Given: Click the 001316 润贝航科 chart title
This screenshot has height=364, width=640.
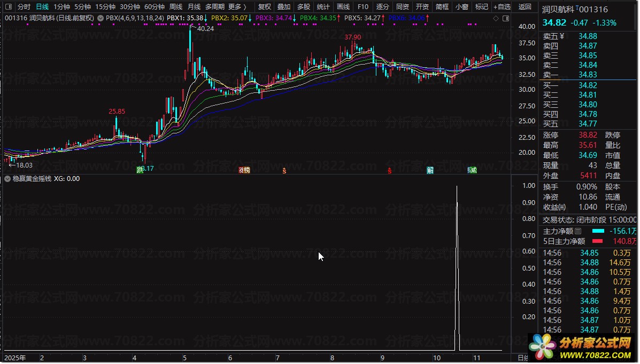Looking at the screenshot, I should point(49,18).
